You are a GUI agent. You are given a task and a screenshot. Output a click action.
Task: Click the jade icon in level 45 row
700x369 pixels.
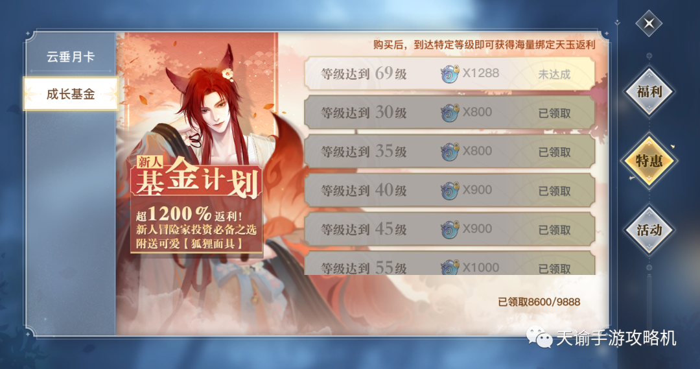coord(450,229)
